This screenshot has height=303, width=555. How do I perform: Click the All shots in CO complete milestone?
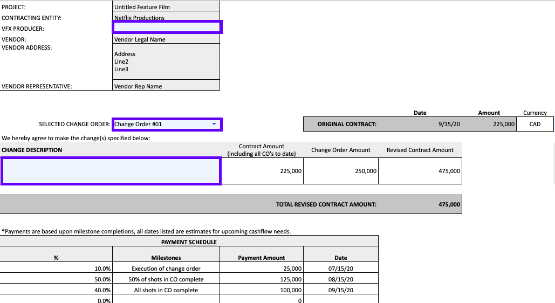coord(166,290)
